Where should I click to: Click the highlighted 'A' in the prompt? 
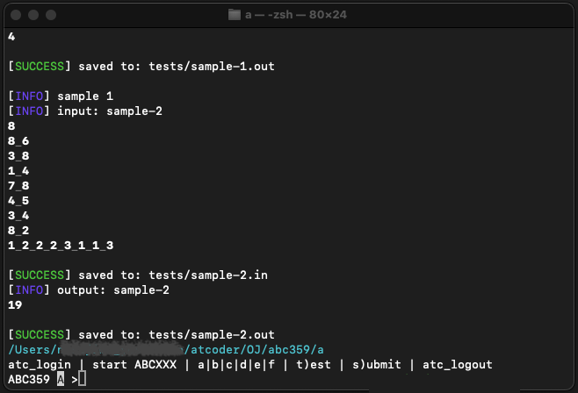pyautogui.click(x=61, y=379)
